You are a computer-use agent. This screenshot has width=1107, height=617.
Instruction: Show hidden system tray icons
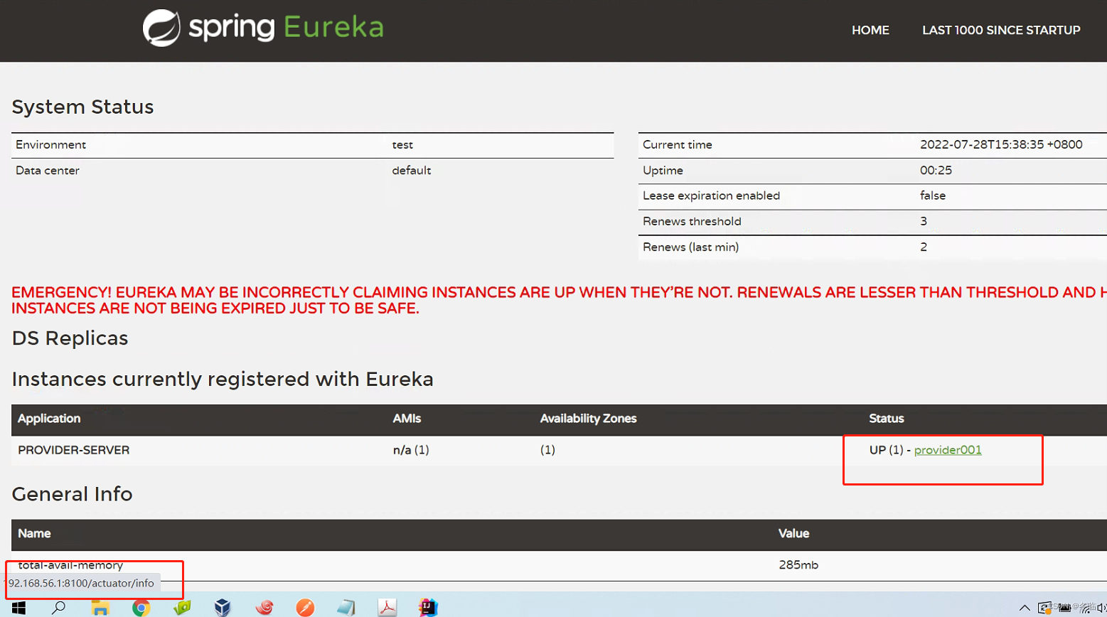[1025, 608]
